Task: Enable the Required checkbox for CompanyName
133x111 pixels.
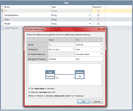Action: coord(98,15)
